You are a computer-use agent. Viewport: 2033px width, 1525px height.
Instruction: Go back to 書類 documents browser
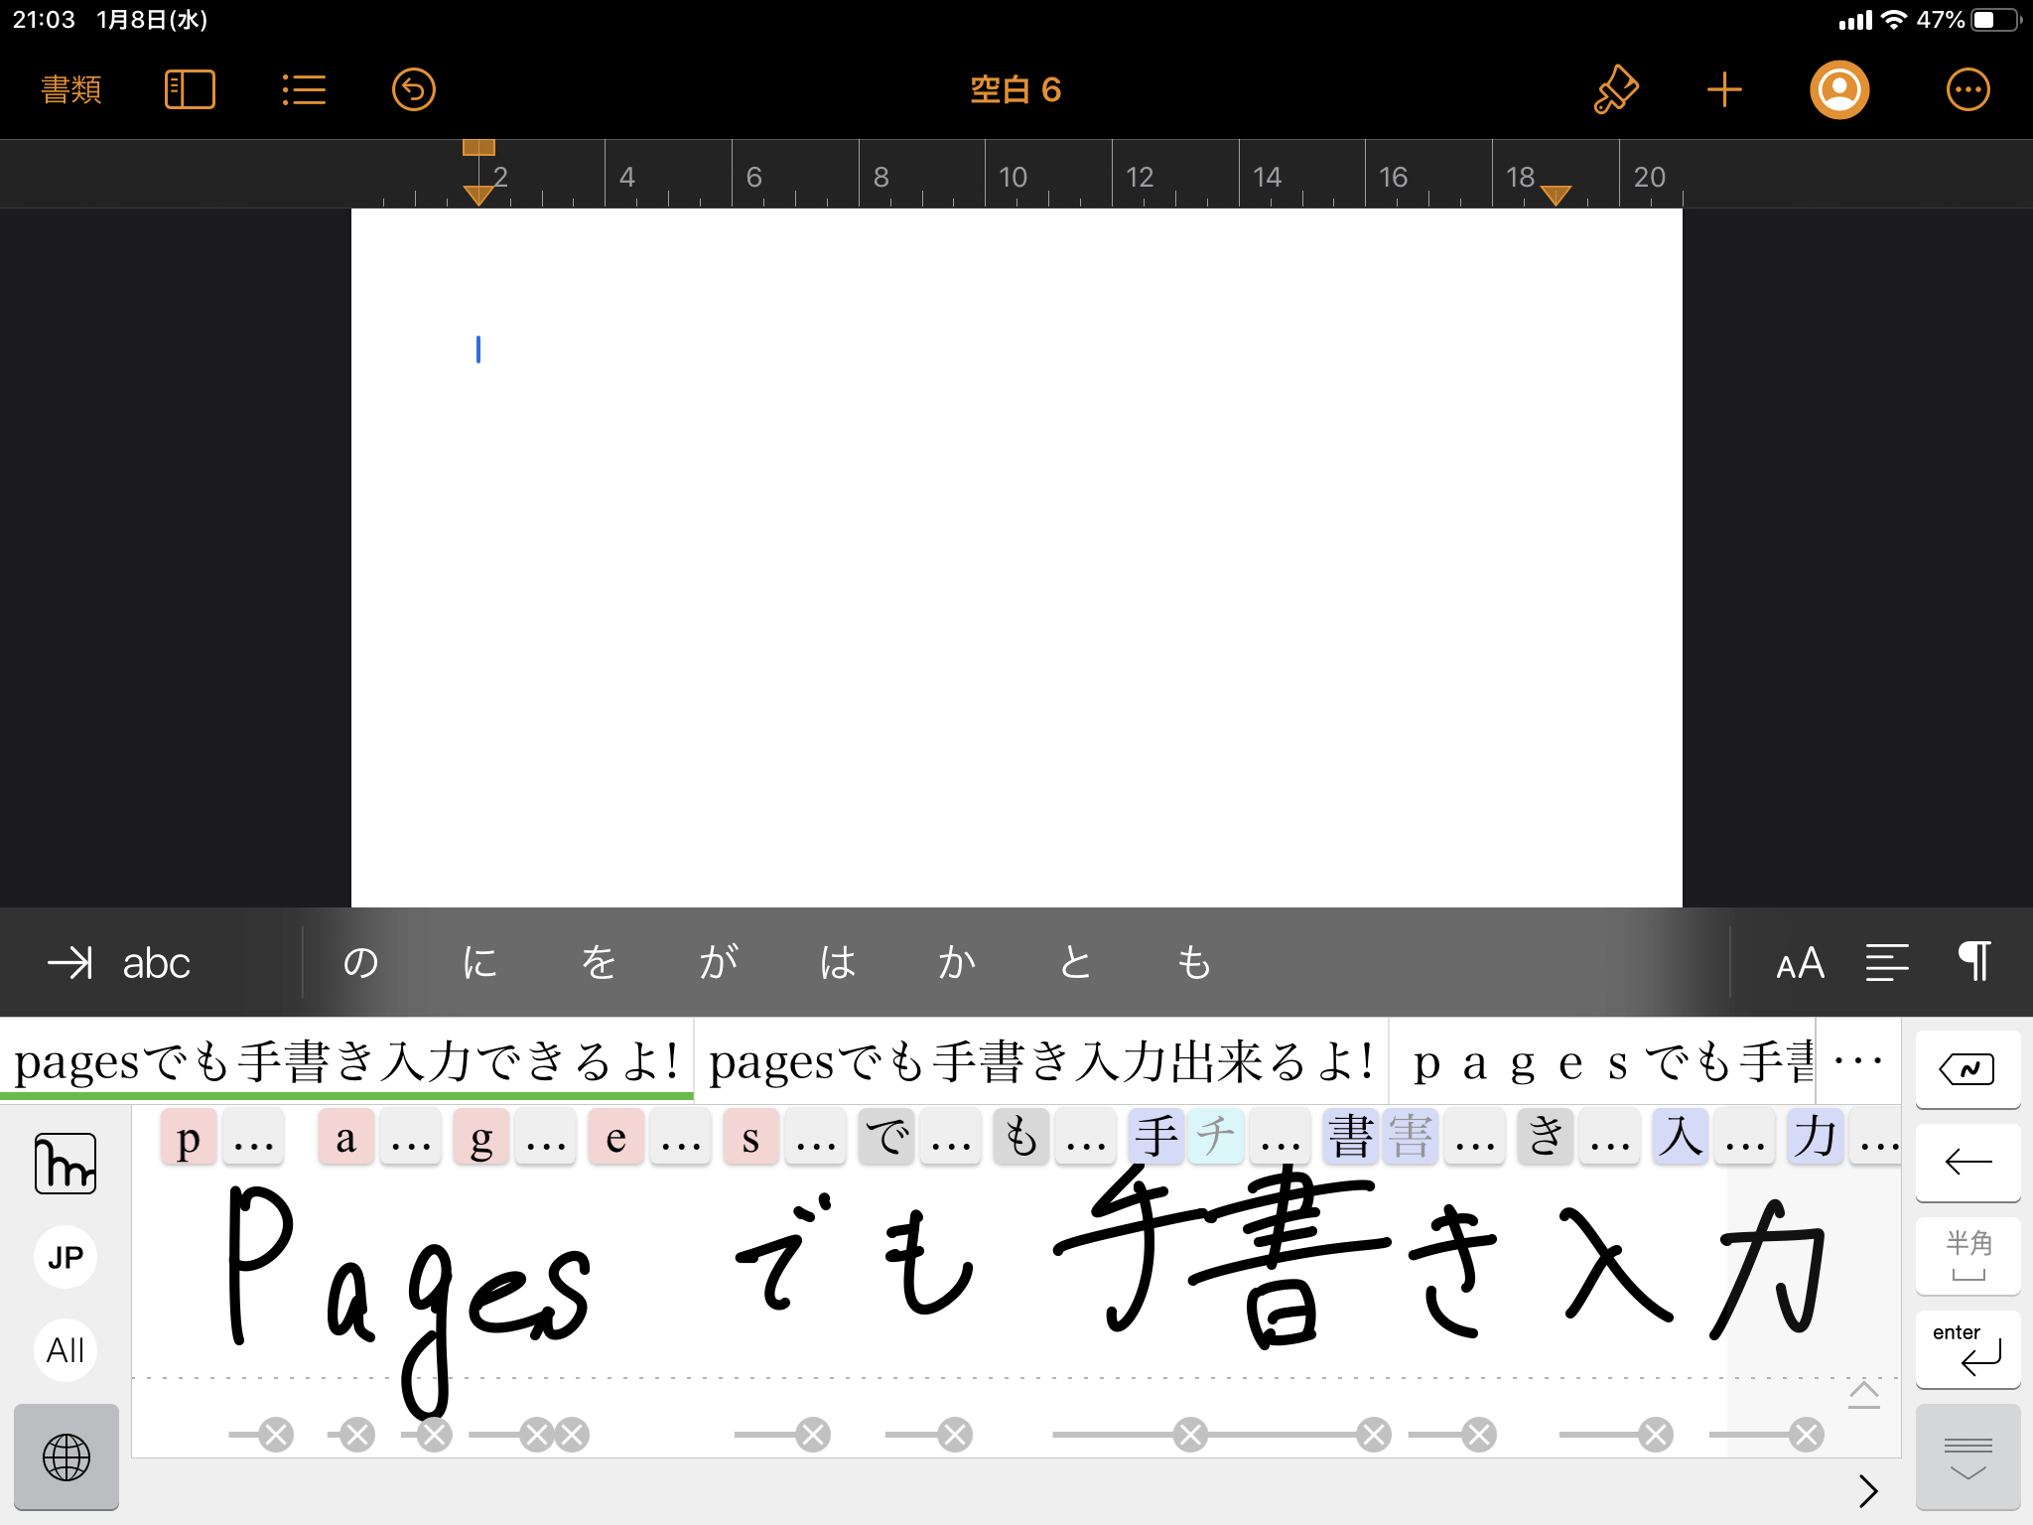click(x=71, y=89)
